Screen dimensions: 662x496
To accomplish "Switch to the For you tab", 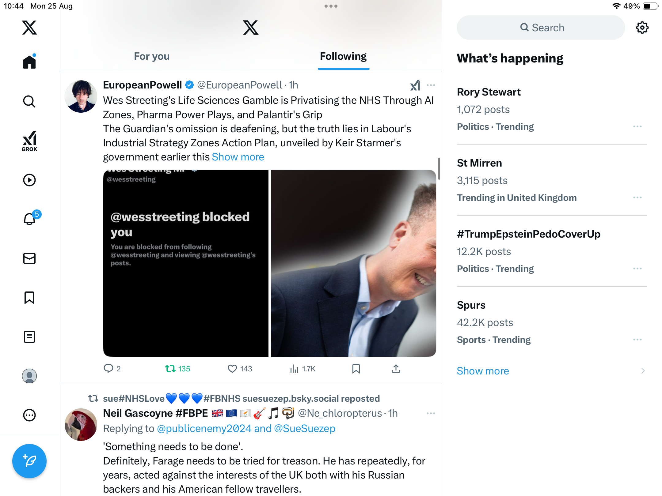I will tap(152, 56).
